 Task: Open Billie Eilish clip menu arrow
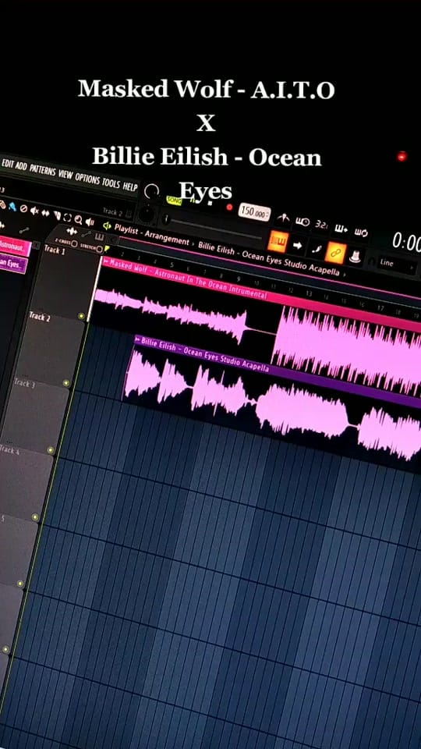click(138, 341)
